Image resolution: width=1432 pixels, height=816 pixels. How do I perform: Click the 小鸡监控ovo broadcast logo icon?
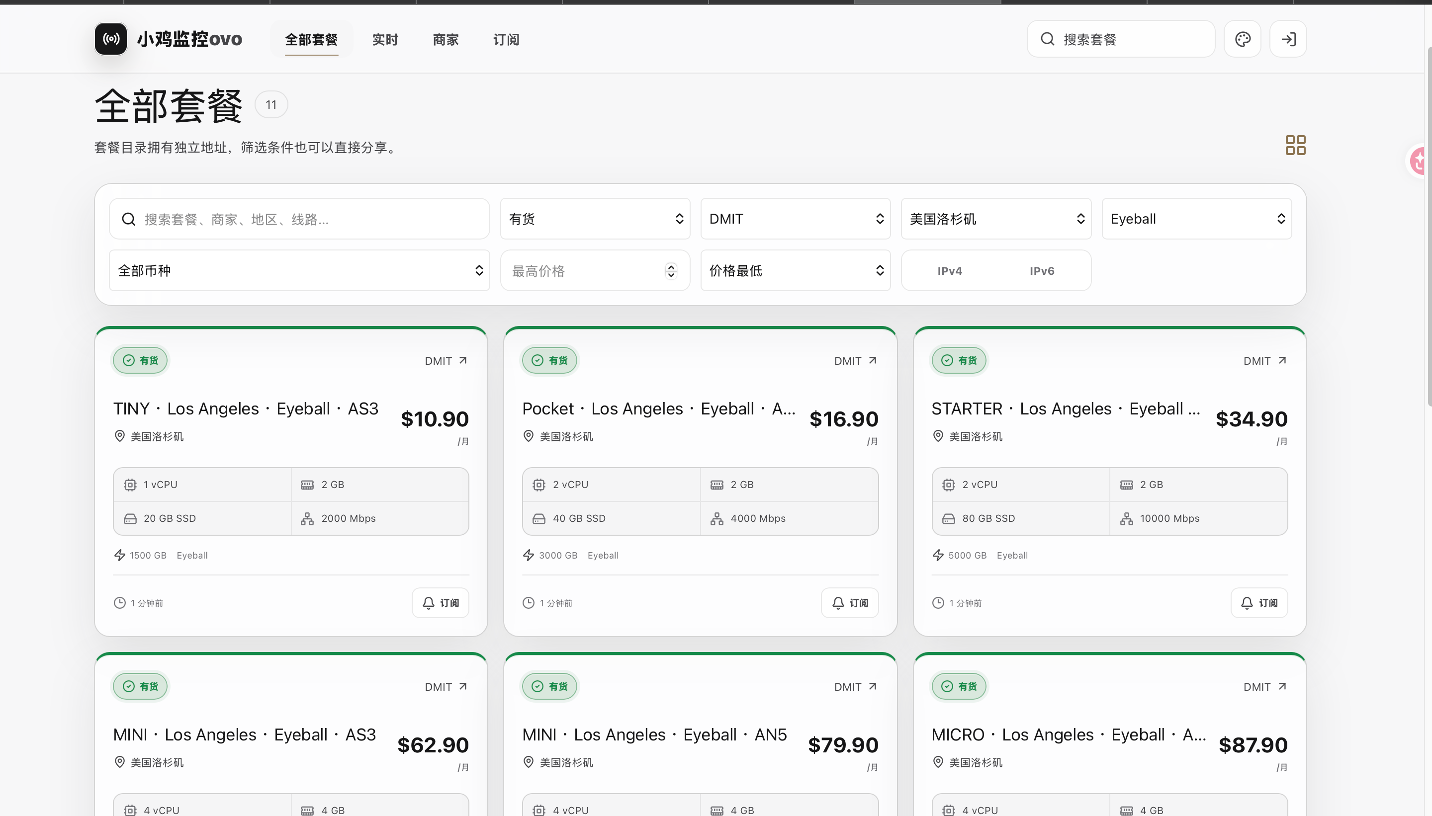pos(110,39)
